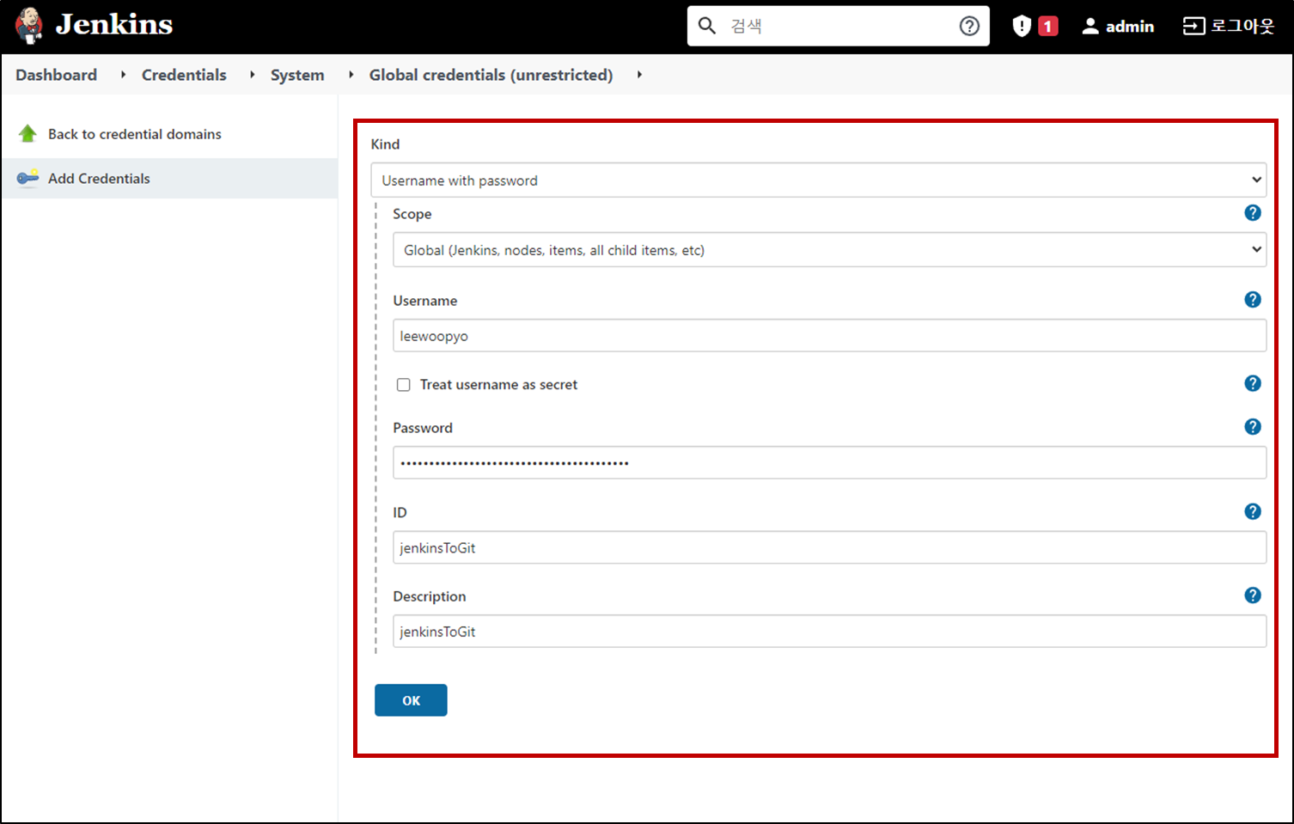
Task: Expand the arrow after System breadcrumb
Action: [351, 75]
